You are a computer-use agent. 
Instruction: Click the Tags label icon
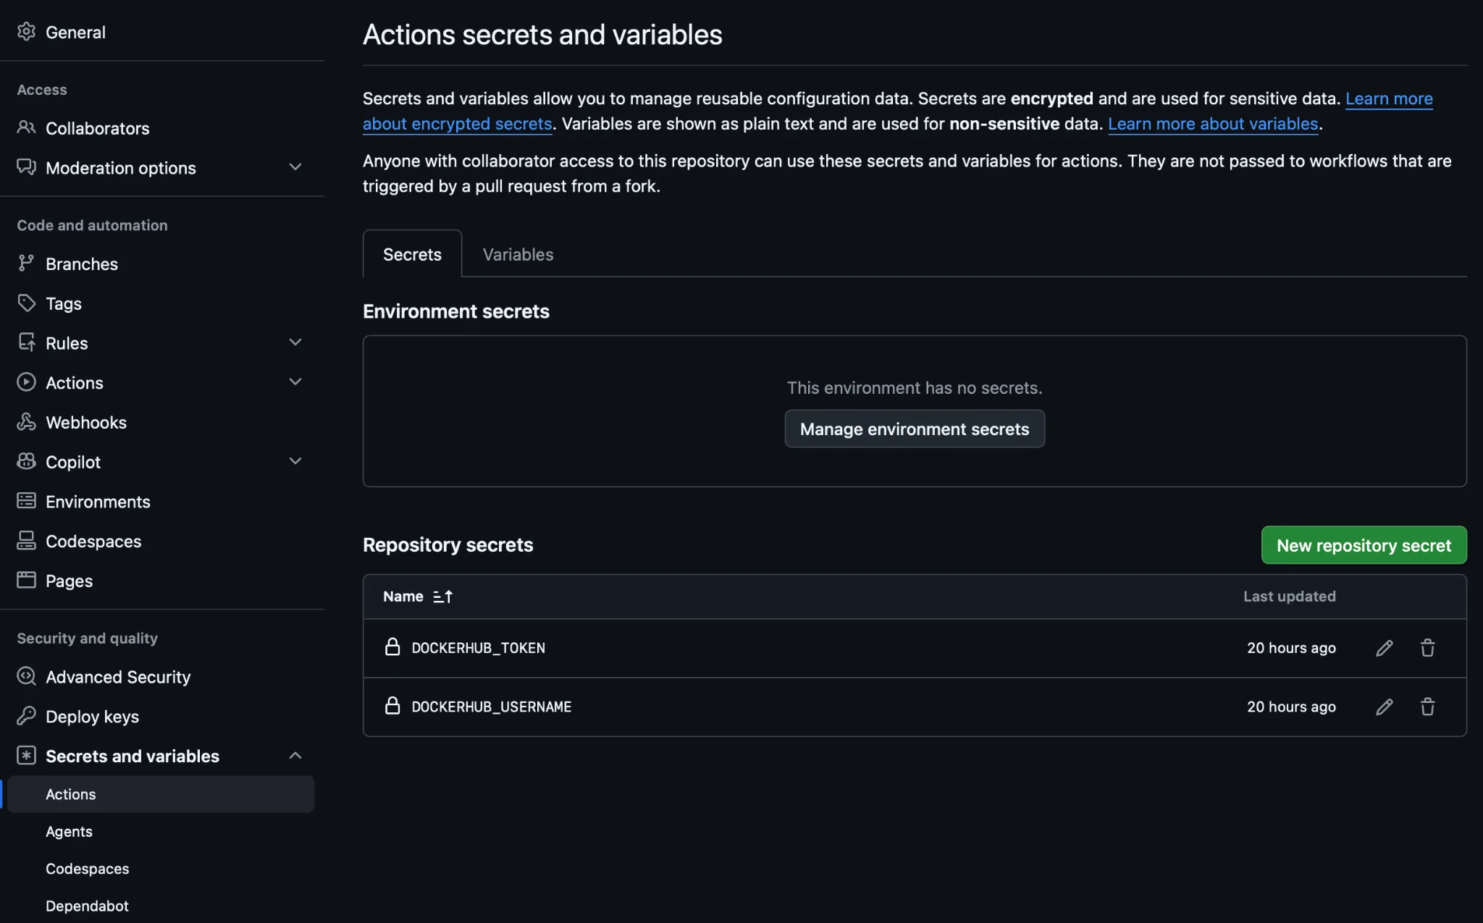(27, 303)
